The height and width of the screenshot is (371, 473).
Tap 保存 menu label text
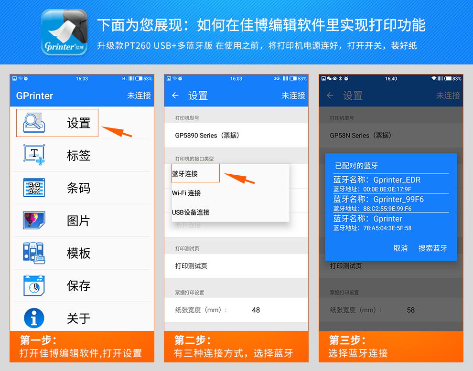[78, 286]
